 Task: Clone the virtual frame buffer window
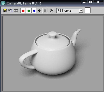click(11, 10)
